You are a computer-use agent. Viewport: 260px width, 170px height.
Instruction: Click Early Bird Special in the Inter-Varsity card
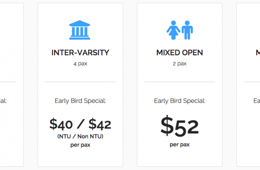pos(80,101)
